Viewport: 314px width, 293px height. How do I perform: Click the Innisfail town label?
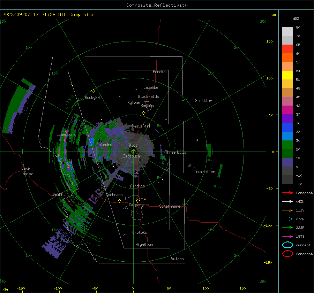tap(141, 126)
